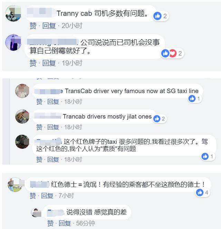Open avatar of TransCab driver commenter
This screenshot has width=221, height=229.
click(x=22, y=91)
